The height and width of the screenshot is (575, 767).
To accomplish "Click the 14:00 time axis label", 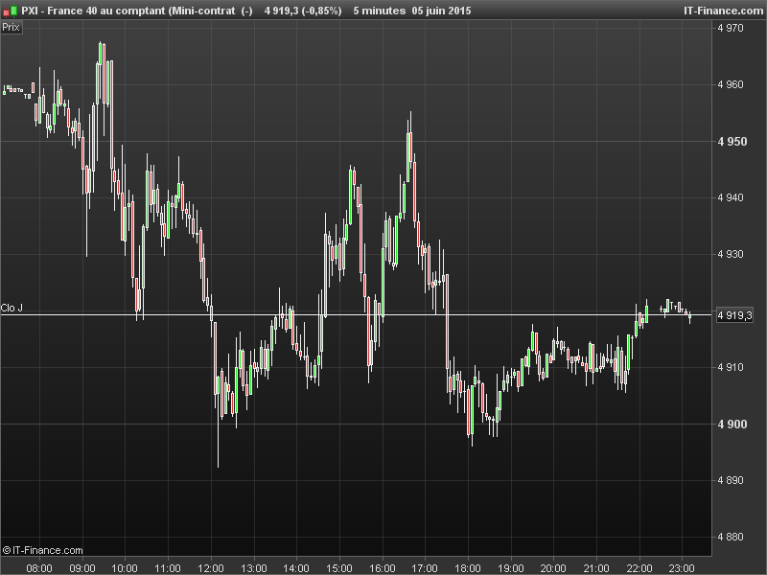I will click(296, 568).
